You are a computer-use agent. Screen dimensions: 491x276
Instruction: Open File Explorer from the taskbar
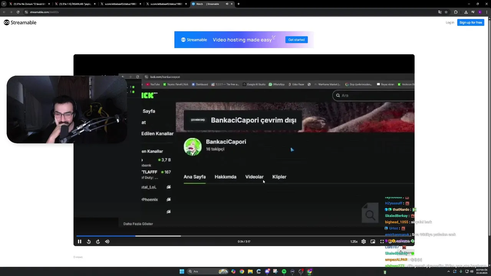pos(250,271)
